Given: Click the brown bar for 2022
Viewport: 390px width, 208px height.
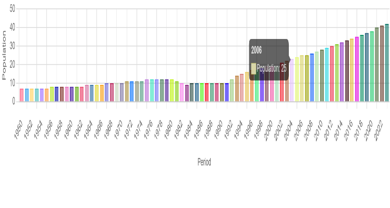Looking at the screenshot, I should [382, 64].
